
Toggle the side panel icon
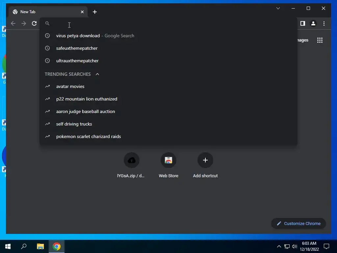(x=303, y=23)
